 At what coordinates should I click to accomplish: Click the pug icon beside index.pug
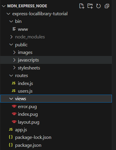tap(14, 114)
